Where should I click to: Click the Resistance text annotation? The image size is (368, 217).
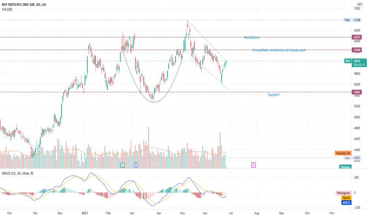pyautogui.click(x=252, y=37)
